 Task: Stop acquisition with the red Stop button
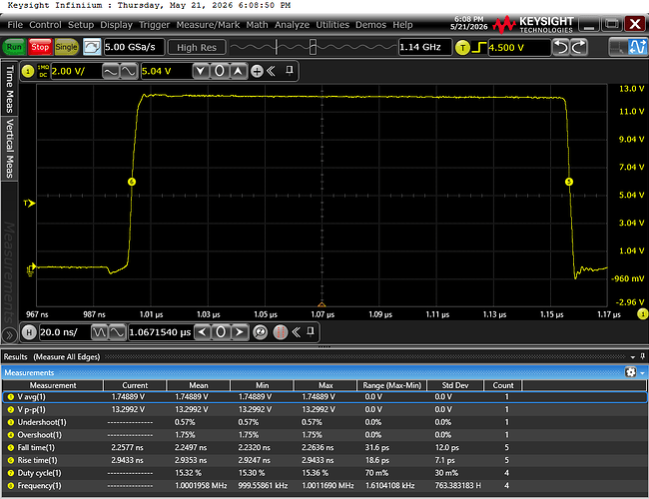coord(40,47)
